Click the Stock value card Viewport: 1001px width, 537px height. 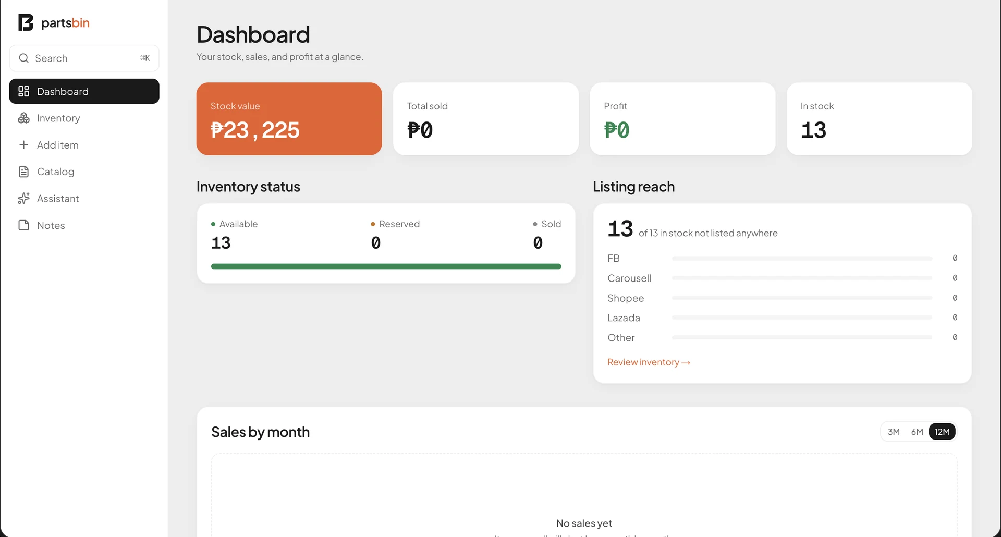[x=289, y=118]
